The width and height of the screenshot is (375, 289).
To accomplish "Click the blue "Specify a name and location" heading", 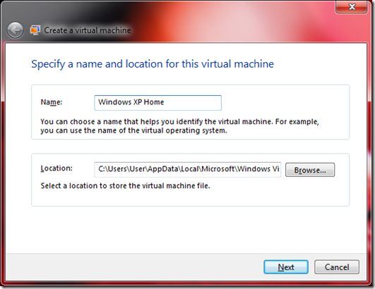I will click(153, 64).
